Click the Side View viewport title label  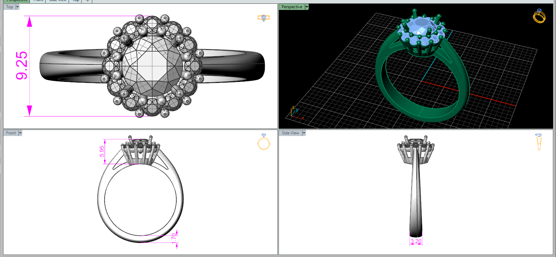291,133
